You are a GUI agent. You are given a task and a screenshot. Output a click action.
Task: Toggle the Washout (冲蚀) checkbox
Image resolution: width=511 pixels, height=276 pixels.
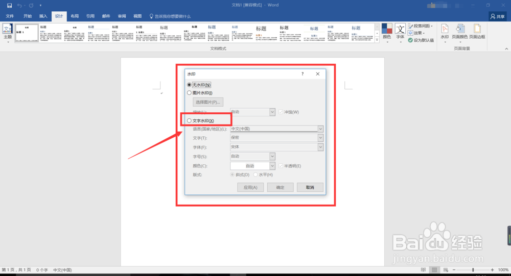point(281,112)
